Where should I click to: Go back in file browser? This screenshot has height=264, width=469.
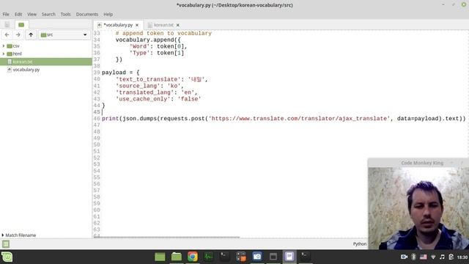pyautogui.click(x=7, y=34)
